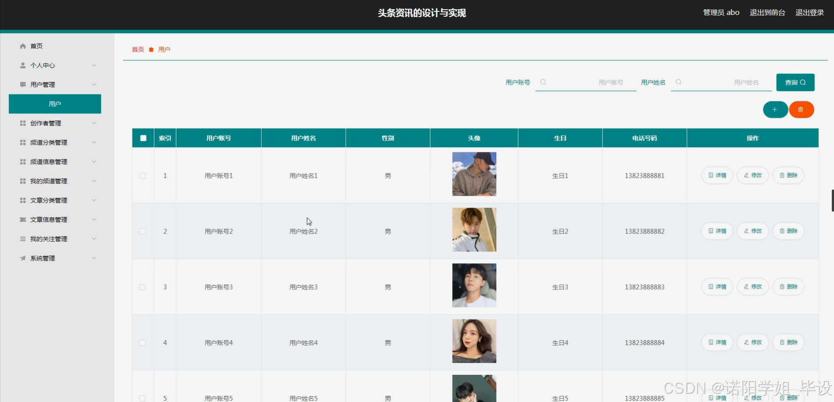The image size is (834, 402).
Task: Click 修改 for 用户账号2
Action: point(753,231)
